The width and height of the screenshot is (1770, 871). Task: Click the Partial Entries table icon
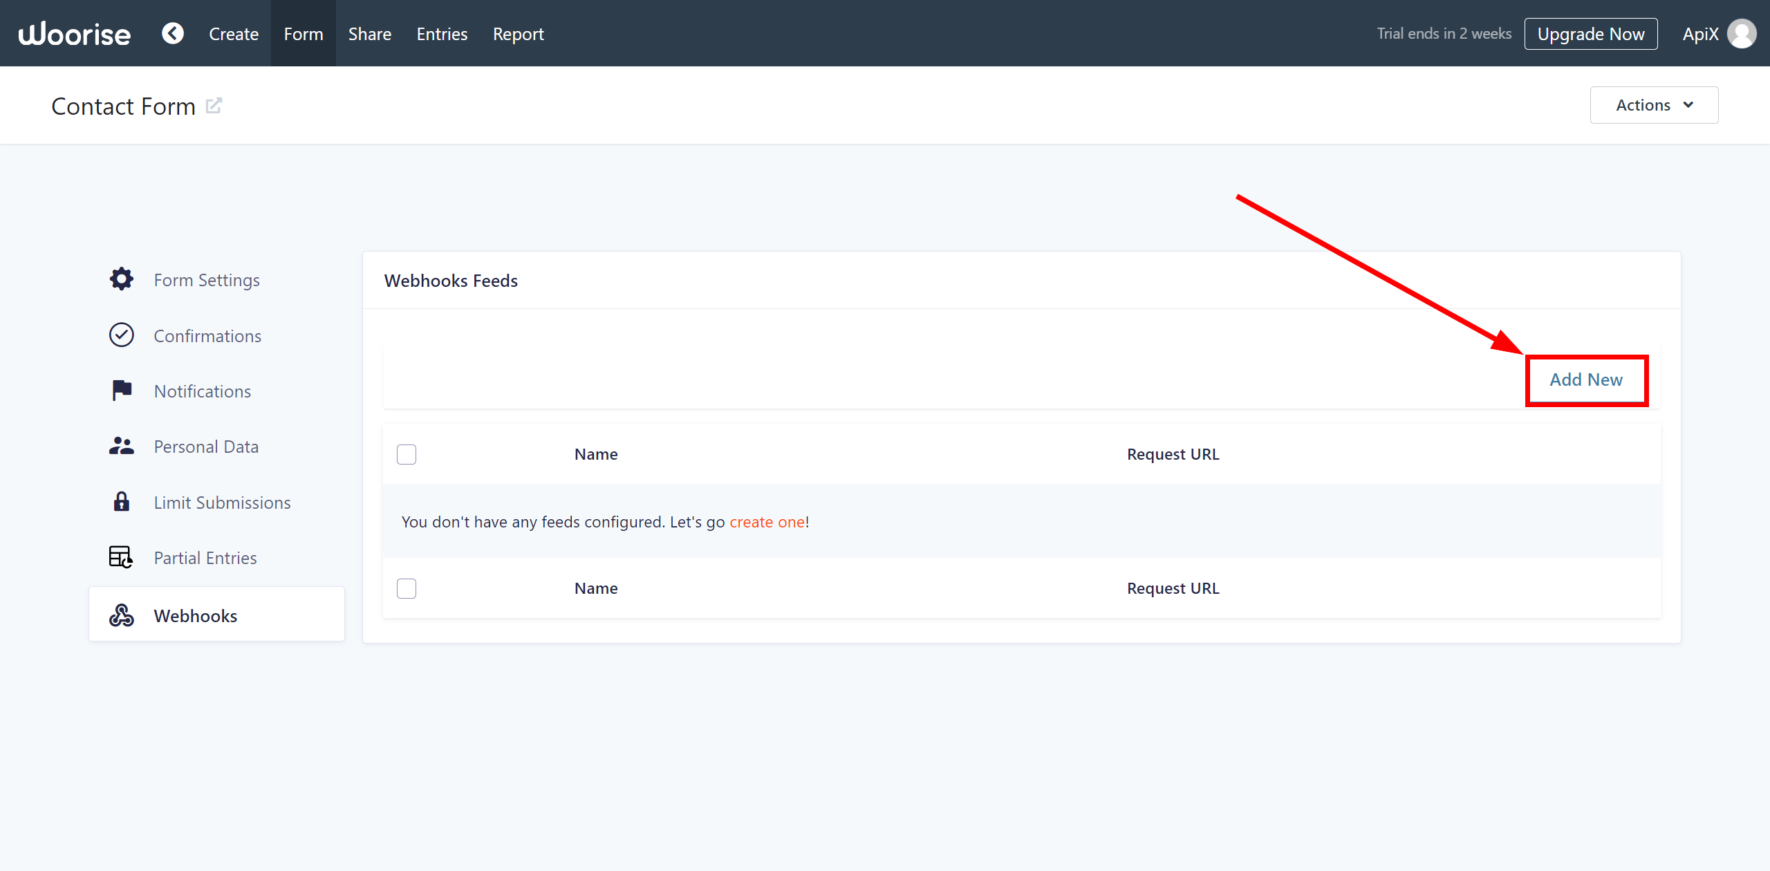122,557
